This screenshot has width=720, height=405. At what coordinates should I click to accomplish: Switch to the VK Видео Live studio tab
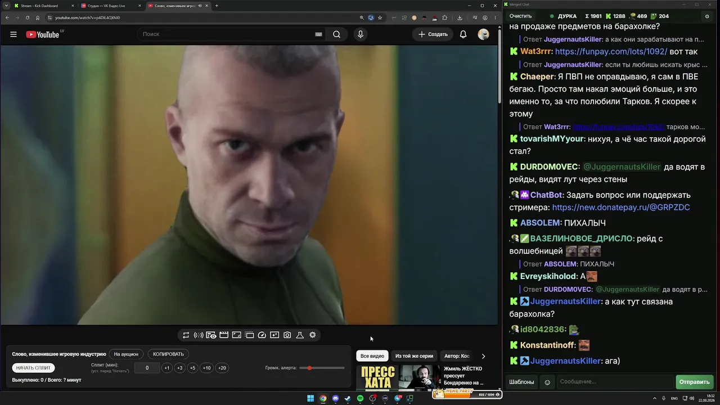click(x=111, y=6)
